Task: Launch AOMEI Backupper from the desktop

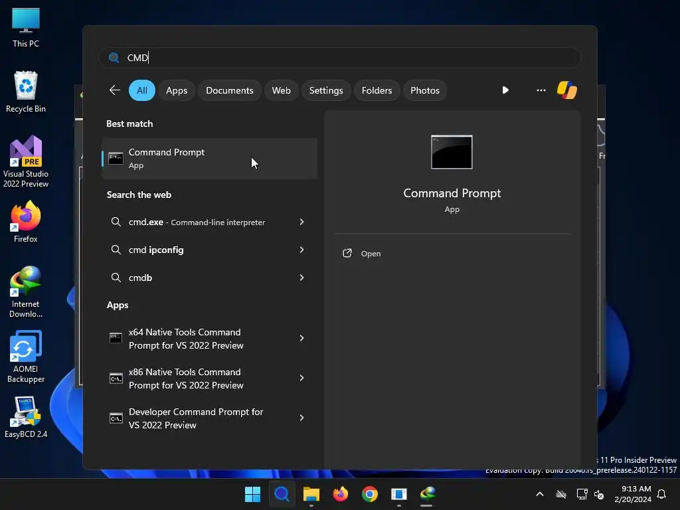Action: point(26,357)
